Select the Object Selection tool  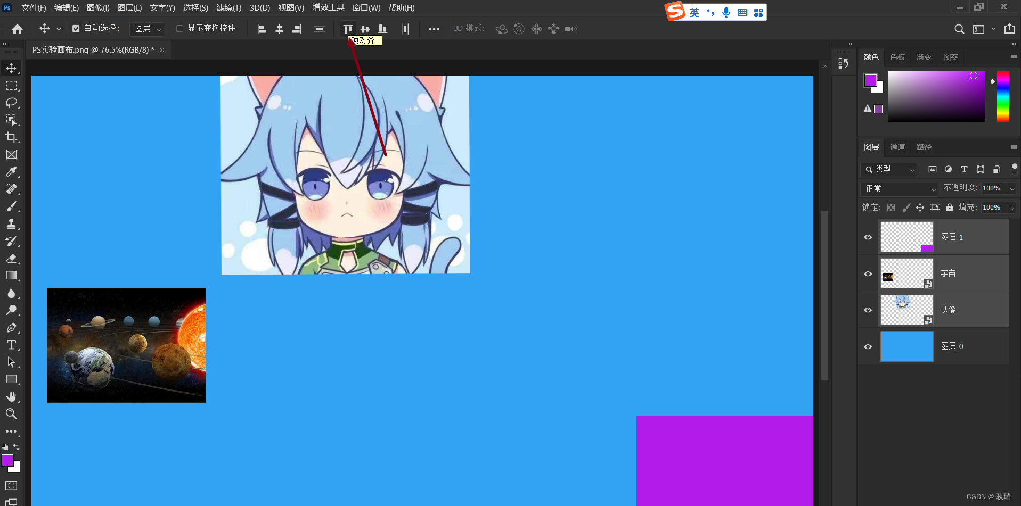click(11, 120)
